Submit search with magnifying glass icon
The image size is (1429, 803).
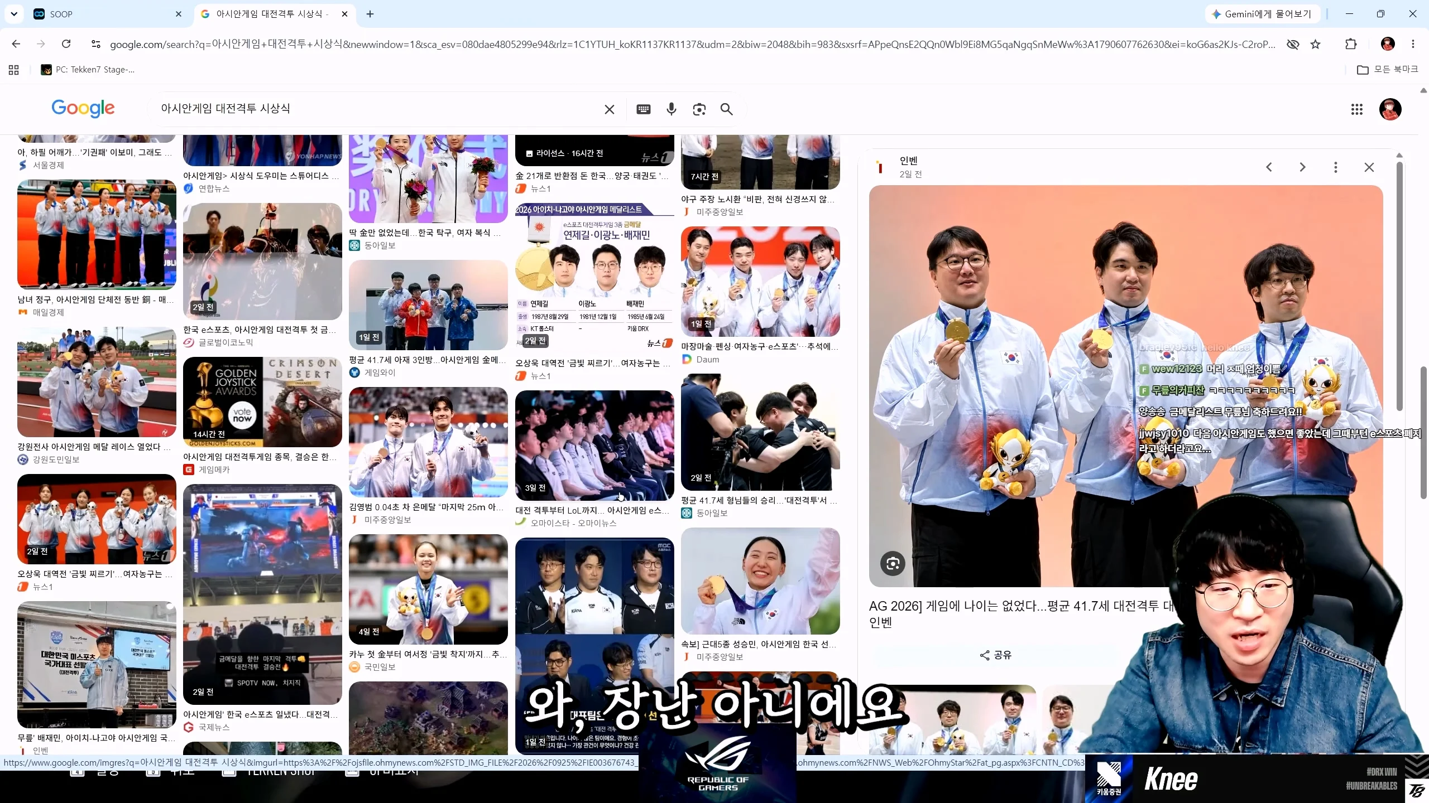point(726,109)
